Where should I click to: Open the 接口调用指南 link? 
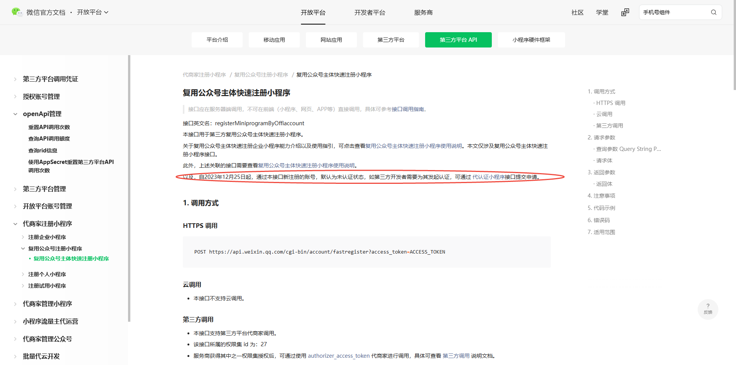click(x=407, y=109)
